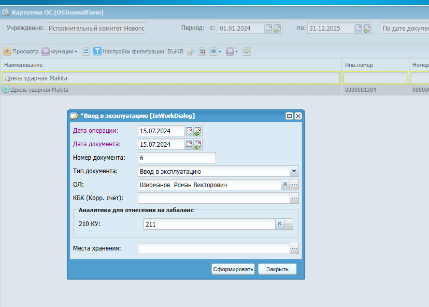Click the dialog title edit icon
Image resolution: width=429 pixels, height=307 pixels.
tap(74, 116)
